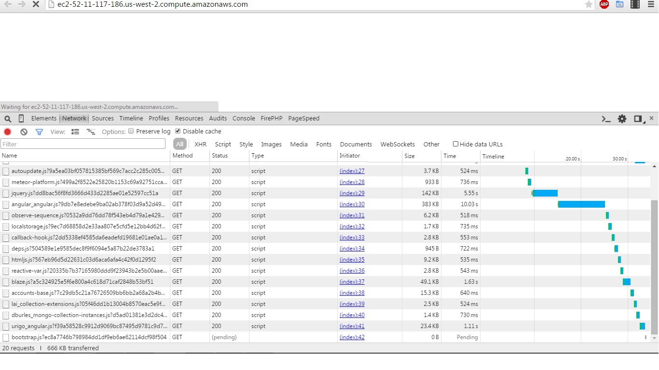Open the Timeline tab
Screen dimensions: 659x370
(x=131, y=119)
